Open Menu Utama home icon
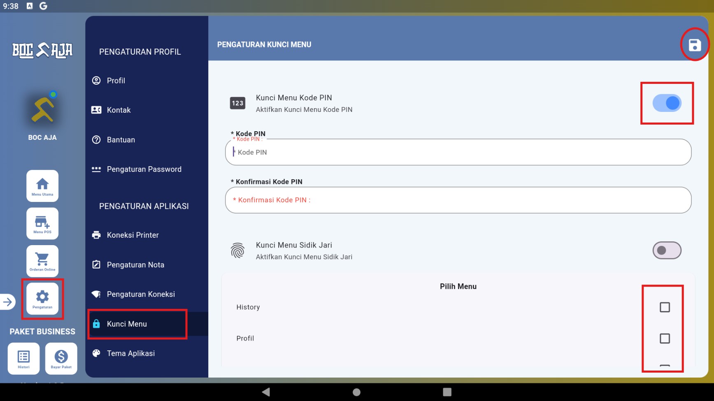Screen dimensions: 714x401 (x=42, y=186)
